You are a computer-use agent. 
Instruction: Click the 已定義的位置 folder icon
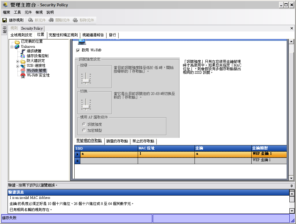pyautogui.click(x=17, y=42)
